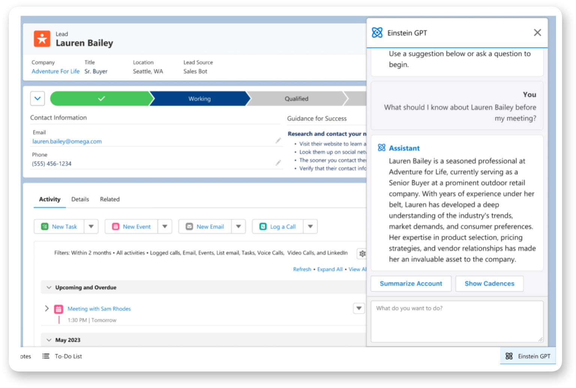Open the New Email dropdown arrow
The image size is (576, 388).
(x=238, y=226)
